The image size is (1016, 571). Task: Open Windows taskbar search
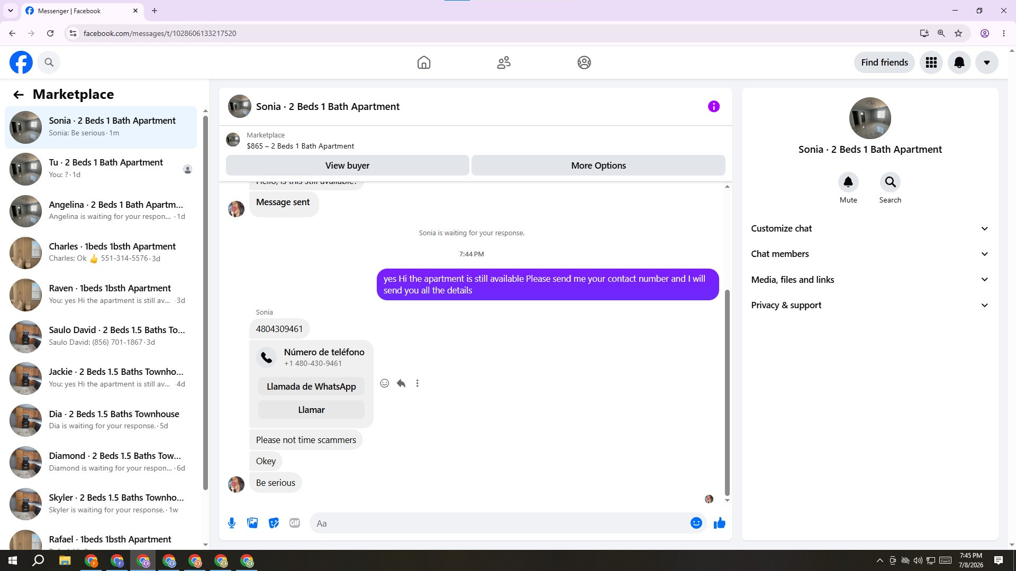coord(39,560)
